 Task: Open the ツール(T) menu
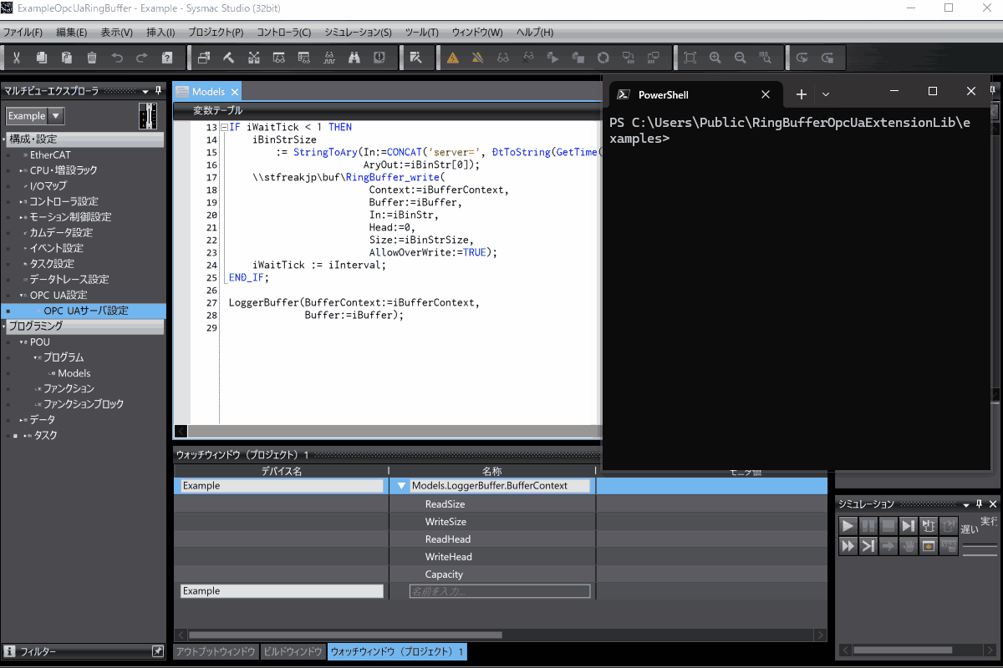point(422,33)
